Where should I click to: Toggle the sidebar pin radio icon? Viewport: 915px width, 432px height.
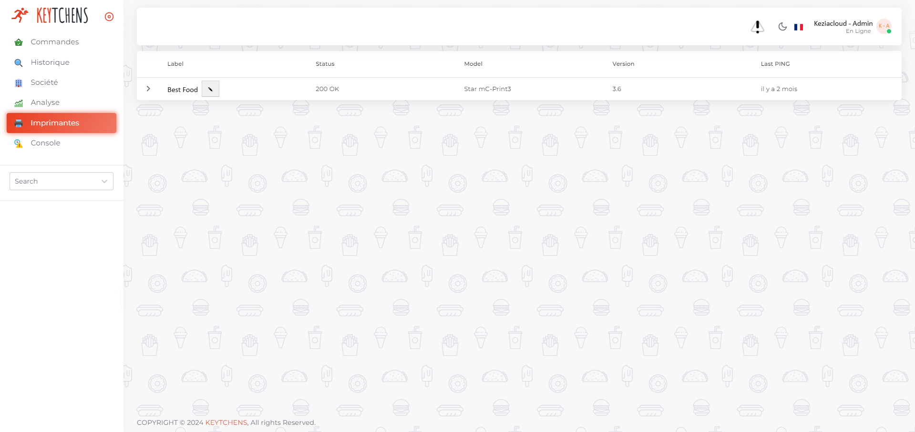tap(109, 17)
